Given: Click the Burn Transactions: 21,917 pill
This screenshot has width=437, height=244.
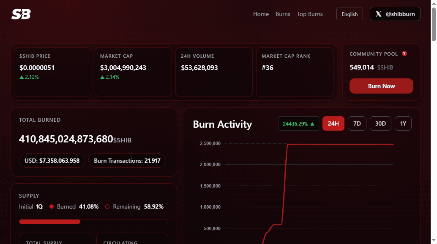Looking at the screenshot, I should (x=127, y=161).
